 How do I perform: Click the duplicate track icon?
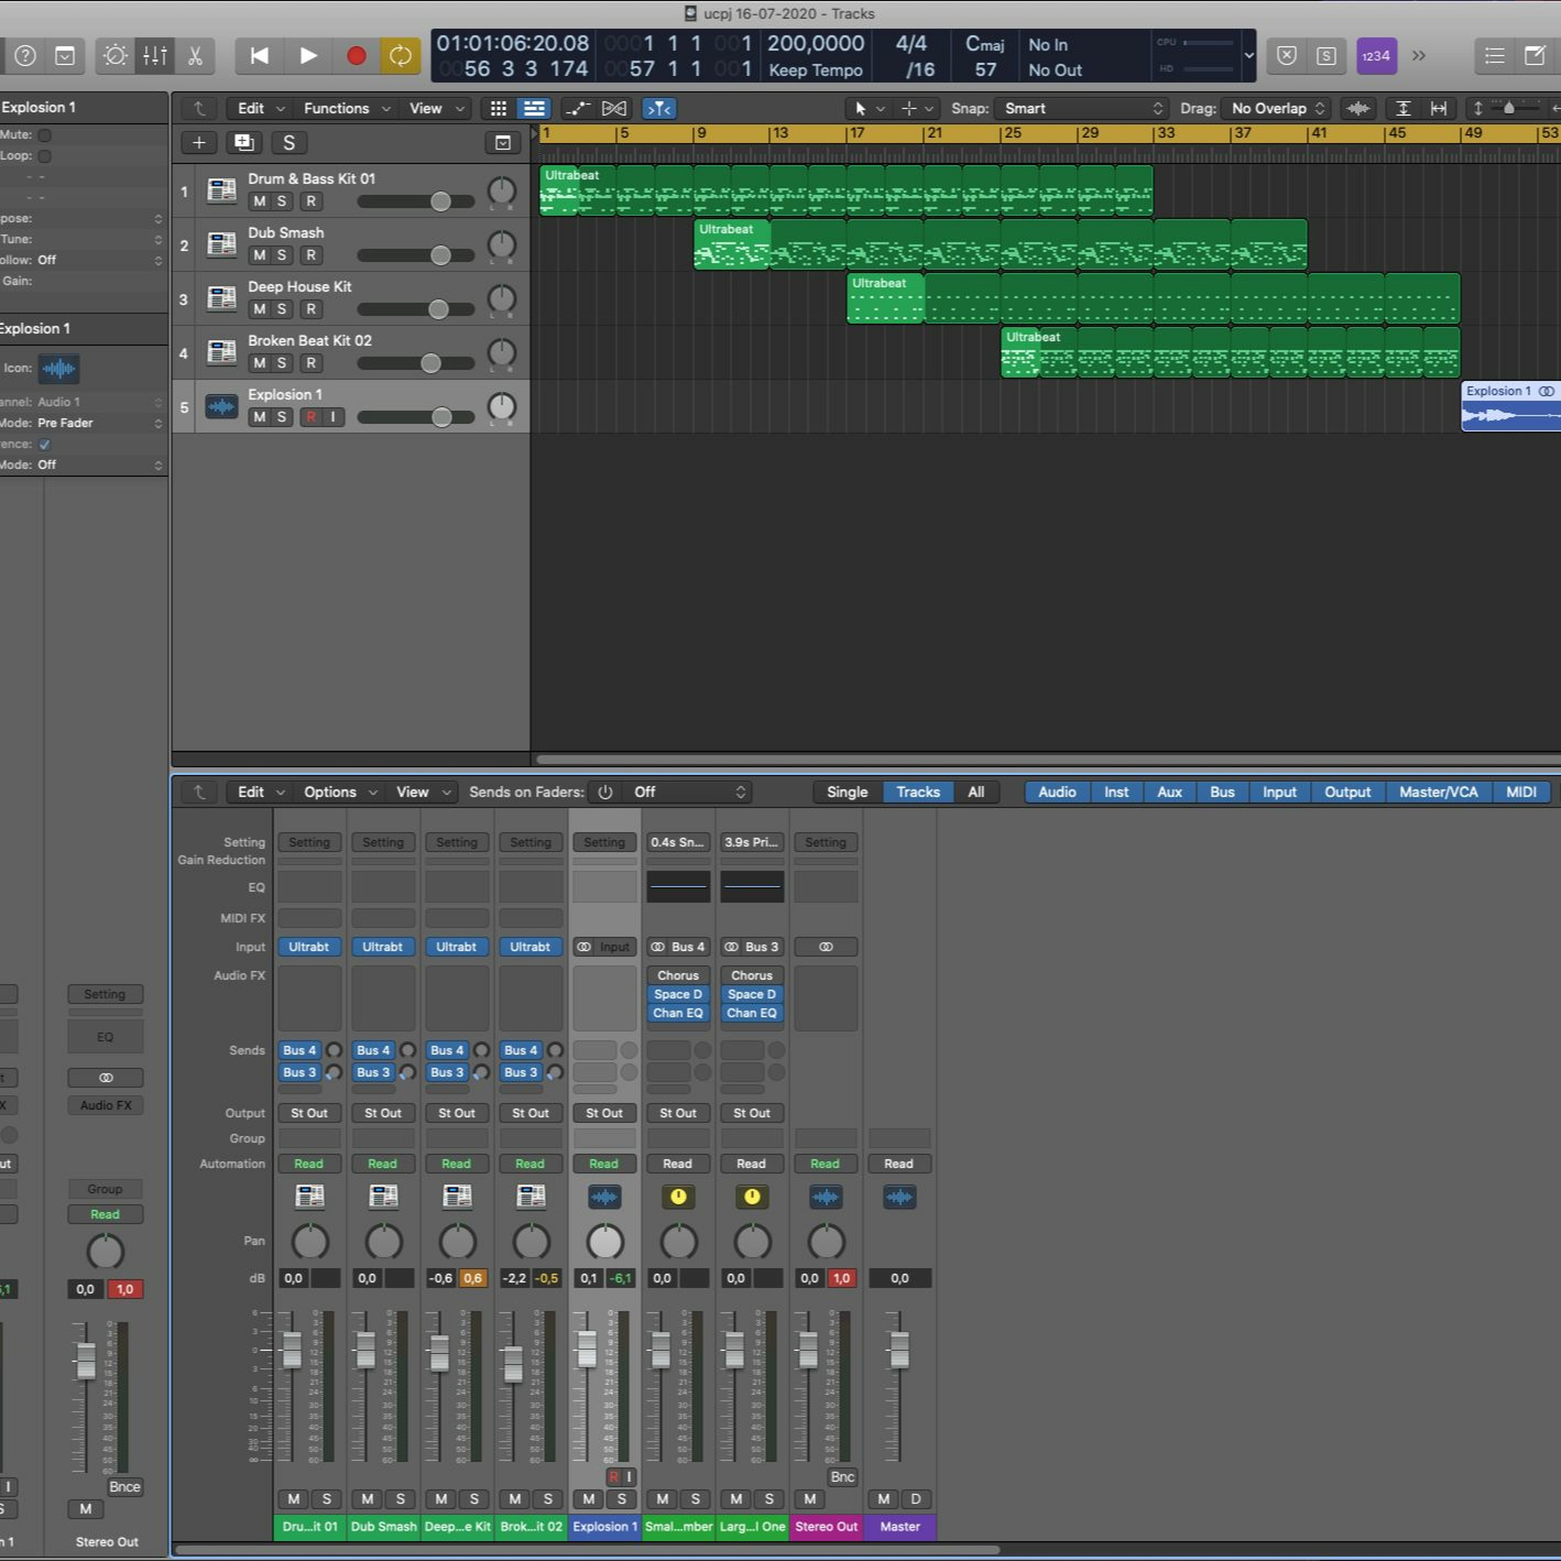243,143
